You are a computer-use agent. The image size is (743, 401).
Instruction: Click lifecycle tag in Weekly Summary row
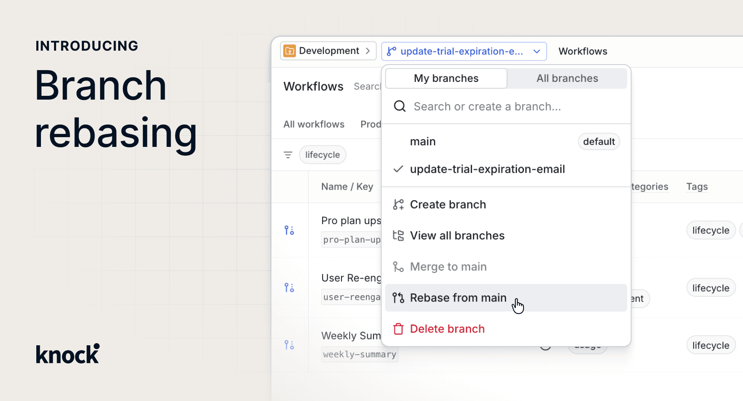pos(711,346)
